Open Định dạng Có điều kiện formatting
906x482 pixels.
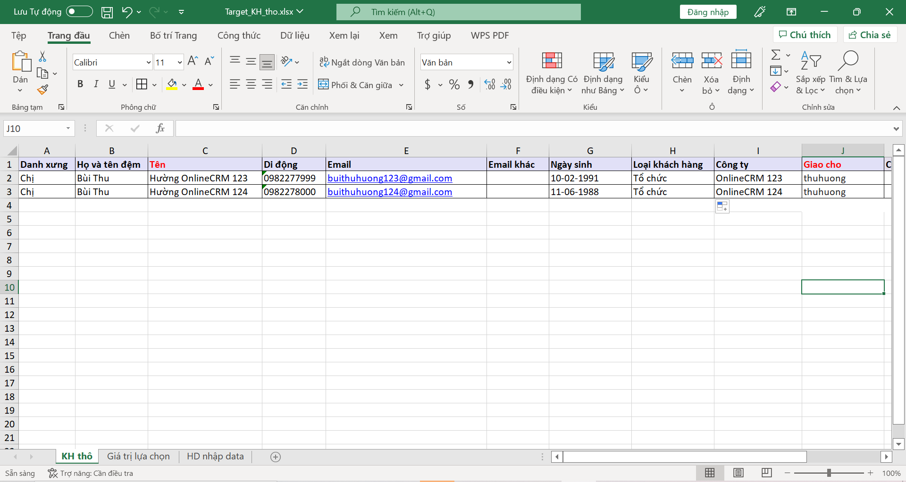(x=552, y=73)
